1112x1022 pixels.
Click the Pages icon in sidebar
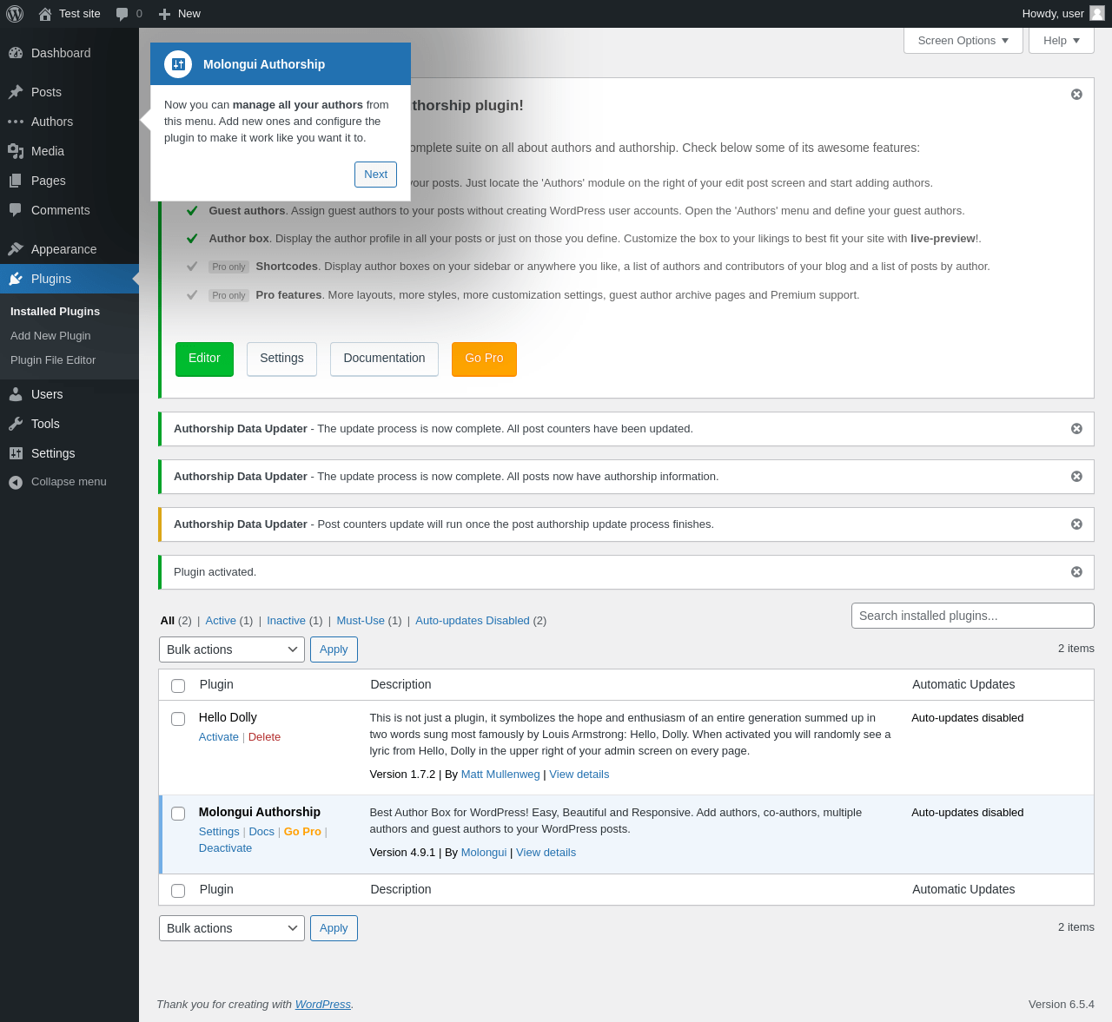16,181
